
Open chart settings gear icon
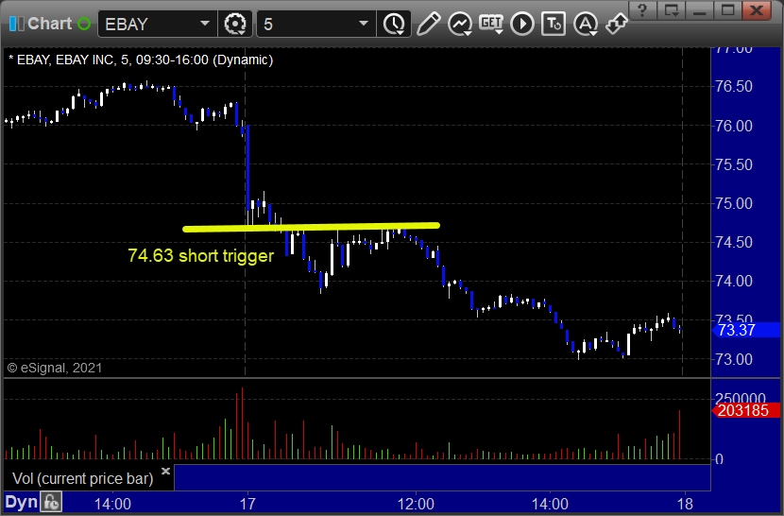[235, 24]
